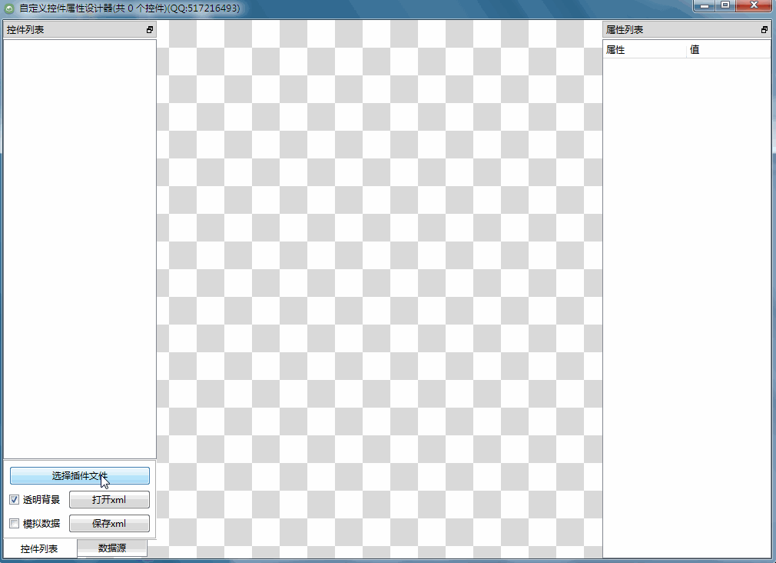
Task: Enable the 模拟数据 checkbox
Action: [x=14, y=524]
